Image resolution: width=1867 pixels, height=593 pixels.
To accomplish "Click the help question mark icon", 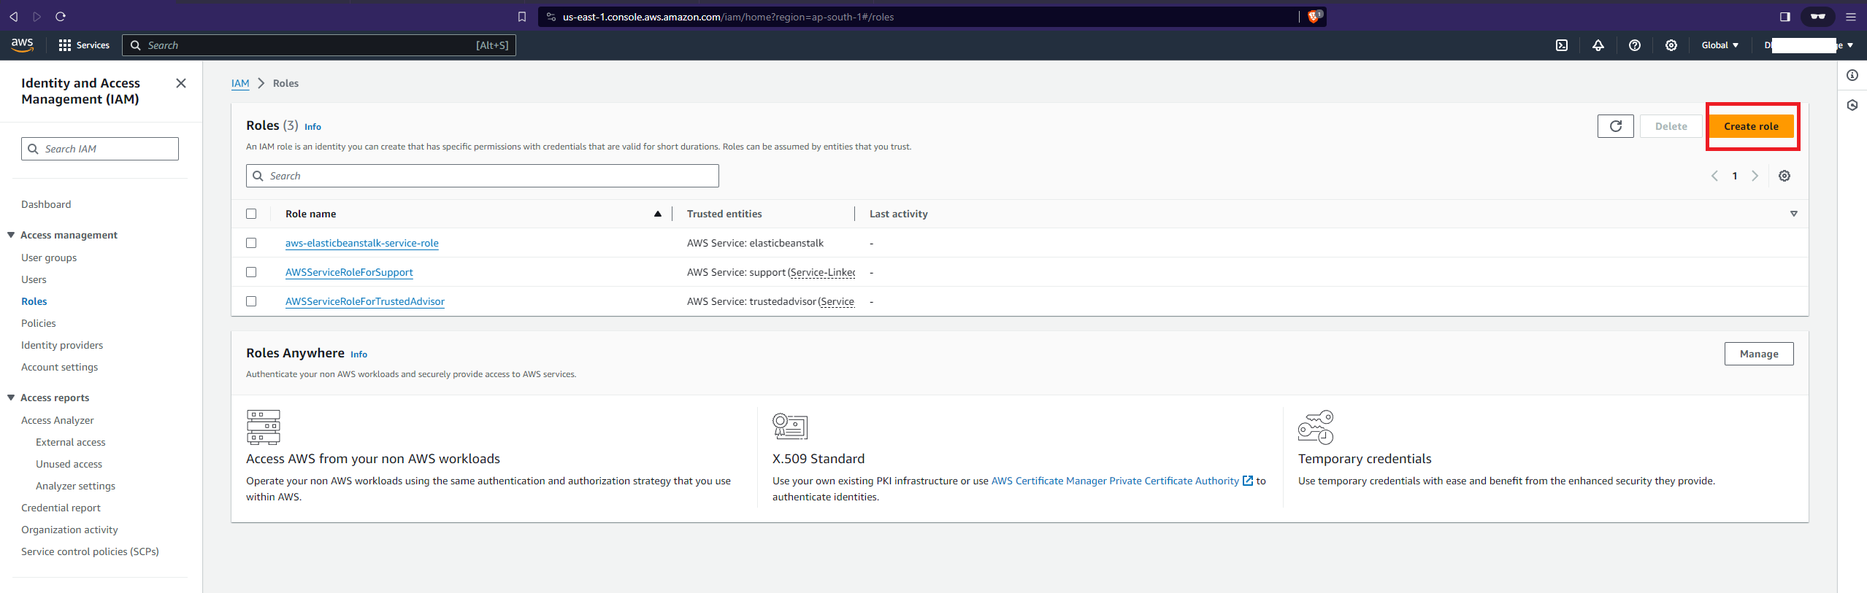I will pyautogui.click(x=1634, y=45).
